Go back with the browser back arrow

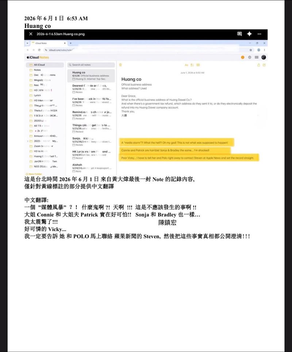pos(28,50)
